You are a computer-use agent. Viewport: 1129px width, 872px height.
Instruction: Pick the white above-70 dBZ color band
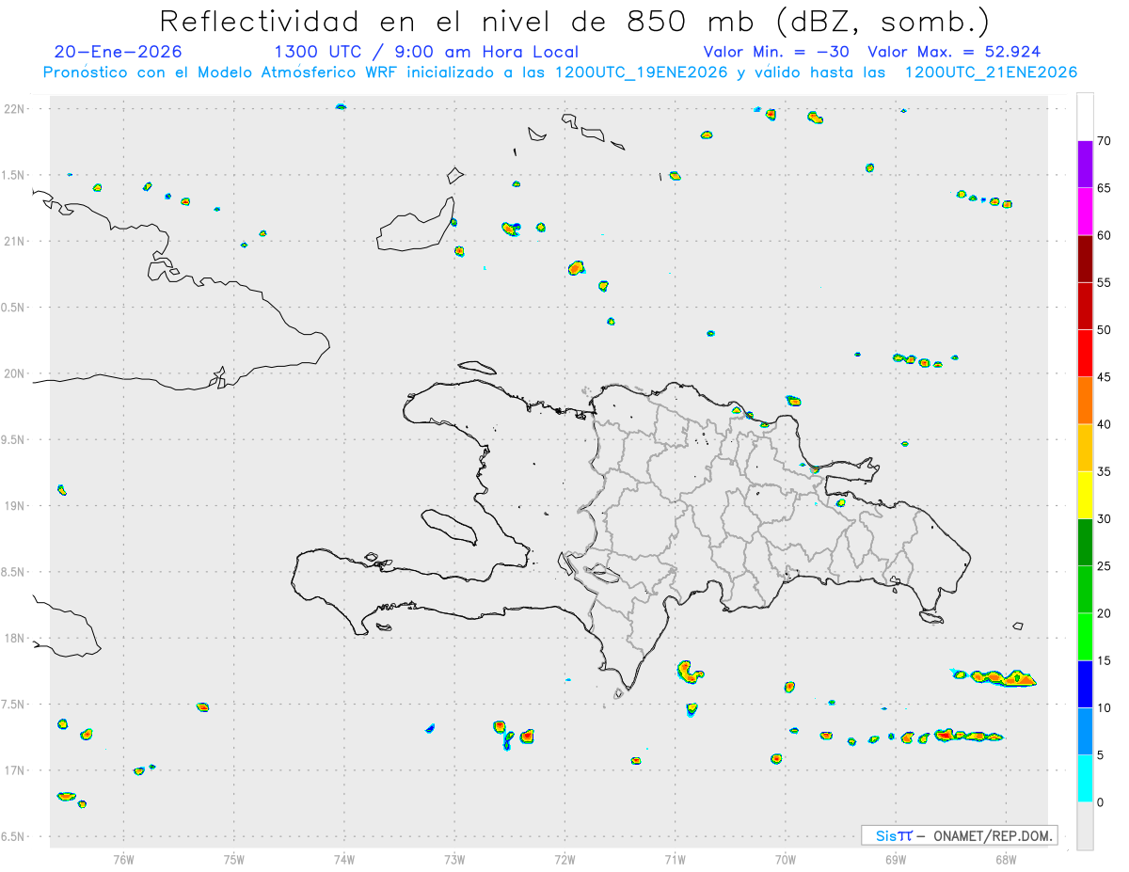pyautogui.click(x=1085, y=118)
